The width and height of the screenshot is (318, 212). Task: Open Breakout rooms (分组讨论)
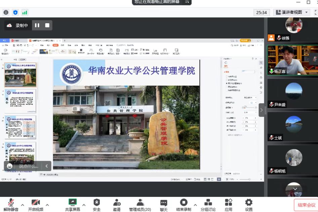tap(208, 205)
